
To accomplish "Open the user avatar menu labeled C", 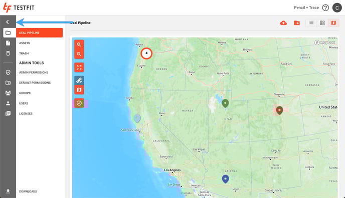I will pyautogui.click(x=337, y=7).
